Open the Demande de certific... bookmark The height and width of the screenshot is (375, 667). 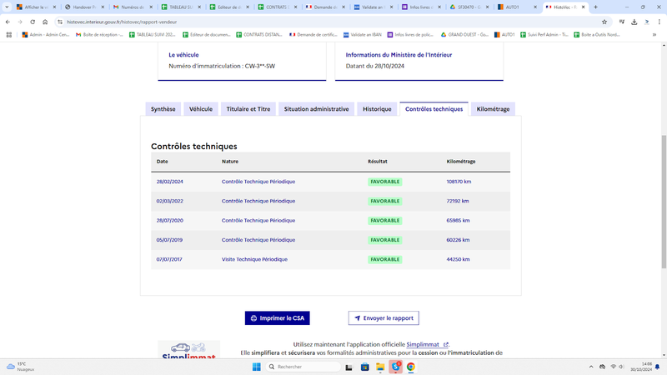[313, 35]
